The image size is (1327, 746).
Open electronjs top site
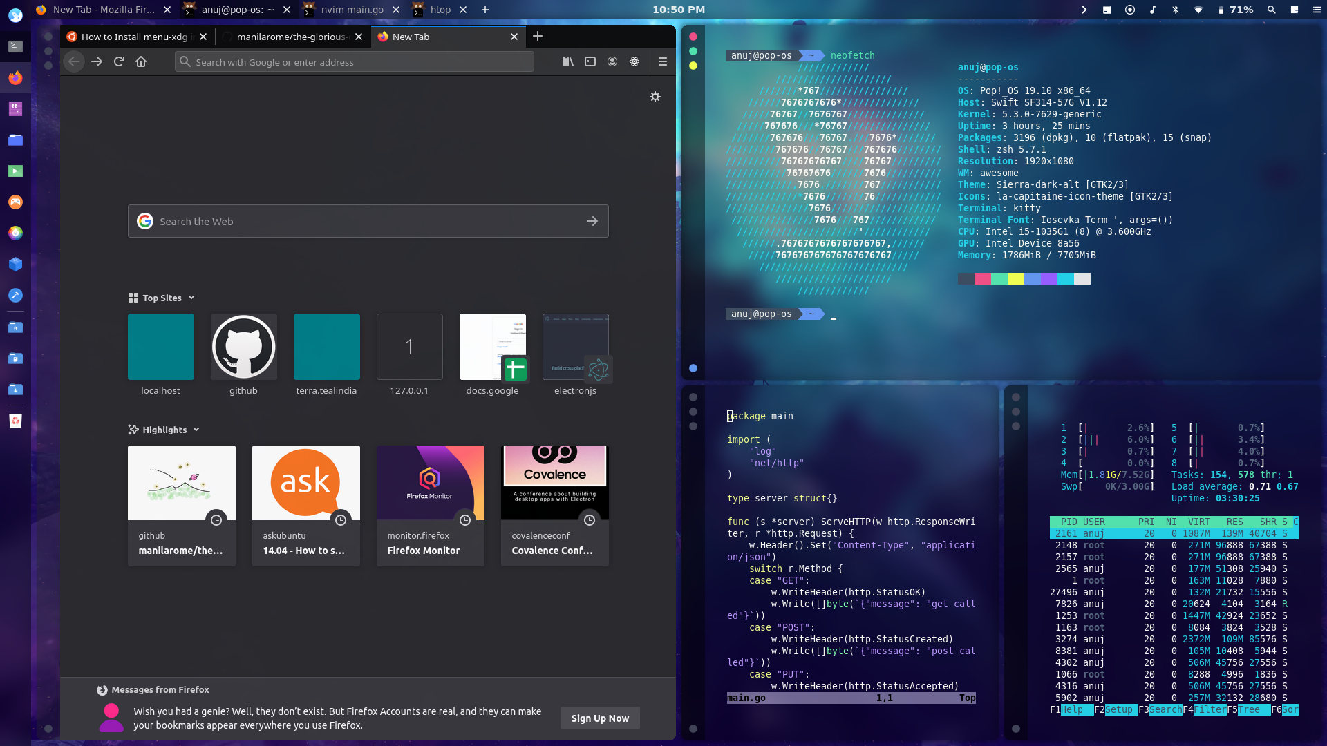576,347
